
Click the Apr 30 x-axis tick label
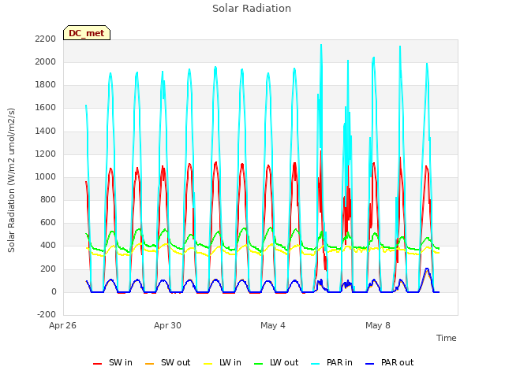coord(167,325)
